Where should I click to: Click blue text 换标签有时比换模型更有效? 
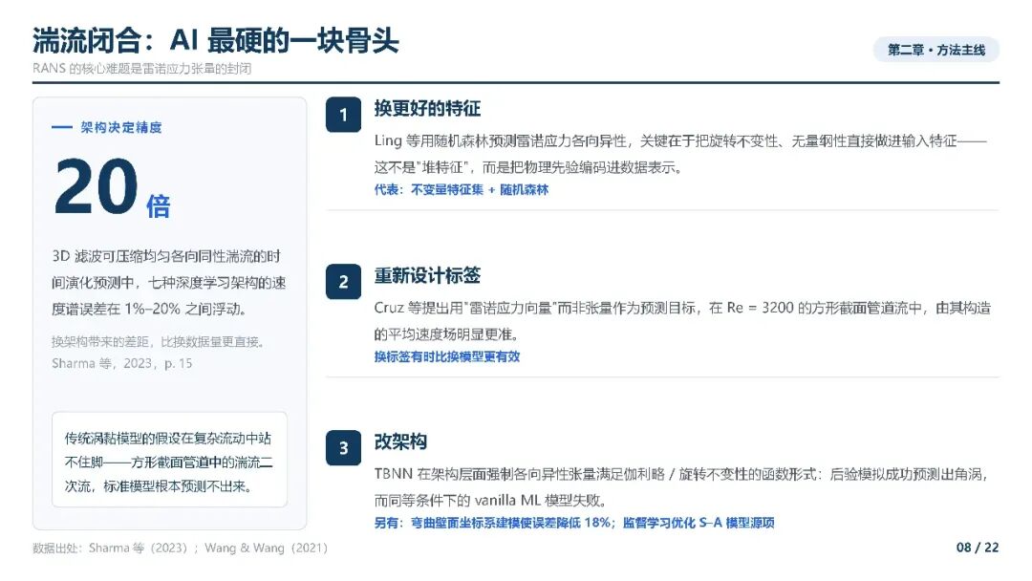[447, 356]
